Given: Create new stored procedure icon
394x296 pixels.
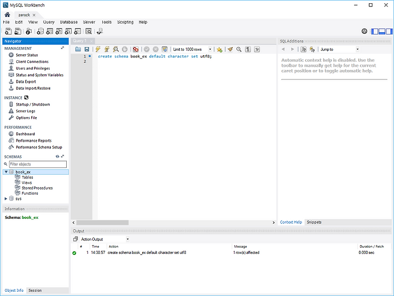Looking at the screenshot, I should click(68, 31).
